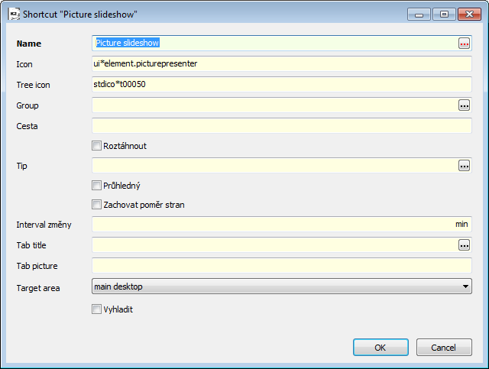This screenshot has width=489, height=369.
Task: Dismiss the dialog with Cancel
Action: tap(444, 347)
